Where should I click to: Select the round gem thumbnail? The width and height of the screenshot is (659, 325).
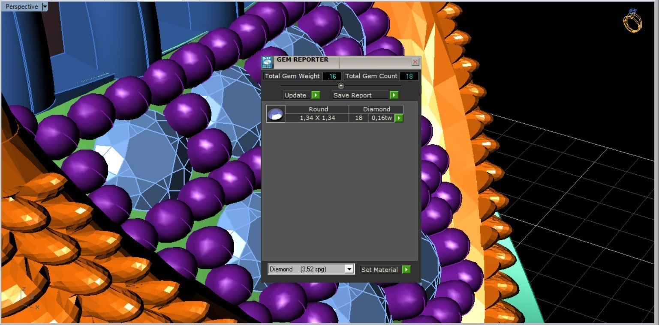(275, 113)
